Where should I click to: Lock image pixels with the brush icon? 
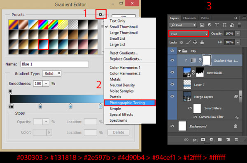click(x=189, y=42)
